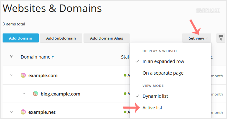This screenshot has width=227, height=119.
Task: Open the Set view dropdown
Action: coord(197,38)
